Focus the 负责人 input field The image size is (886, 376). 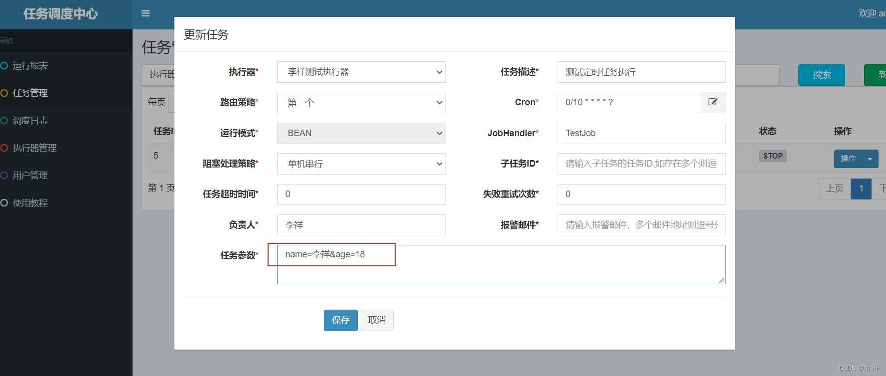[x=361, y=225]
